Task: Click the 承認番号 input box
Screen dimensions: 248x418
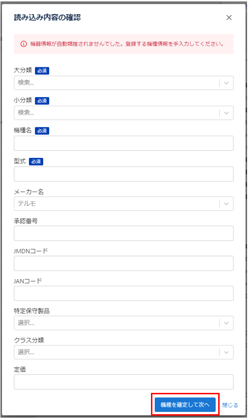Action: tap(124, 233)
